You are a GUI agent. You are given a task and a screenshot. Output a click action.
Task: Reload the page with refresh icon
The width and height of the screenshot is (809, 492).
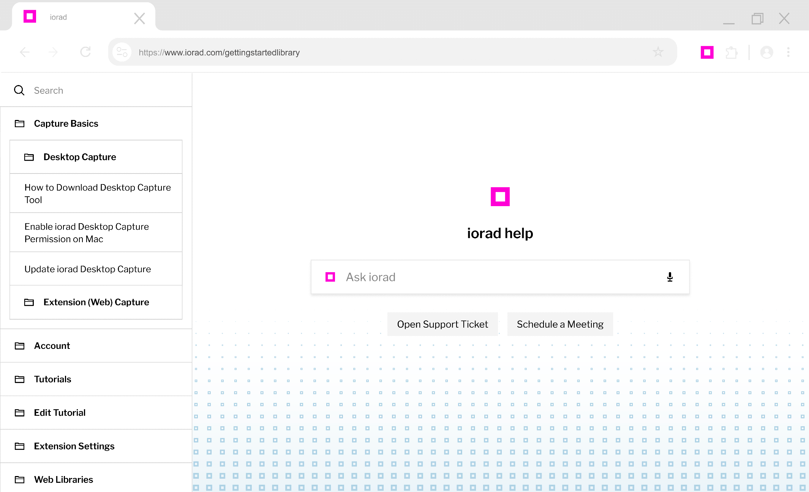point(85,52)
